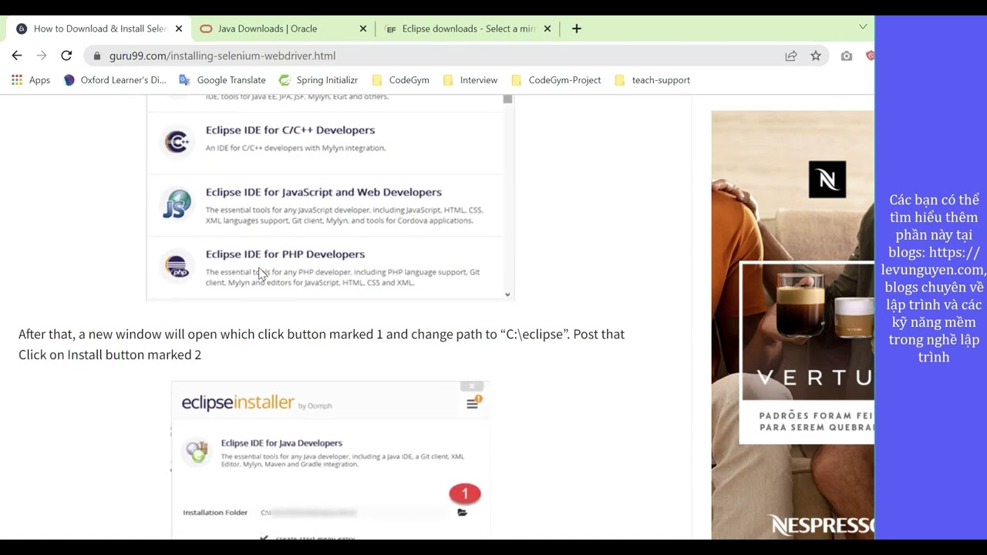
Task: Open Google Translate bookmark
Action: (222, 80)
